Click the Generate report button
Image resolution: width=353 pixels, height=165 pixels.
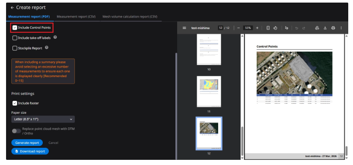(x=27, y=143)
